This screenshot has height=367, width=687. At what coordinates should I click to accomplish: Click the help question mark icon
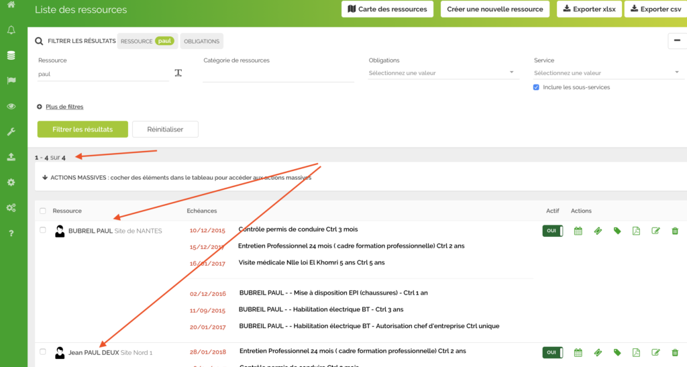coord(11,233)
